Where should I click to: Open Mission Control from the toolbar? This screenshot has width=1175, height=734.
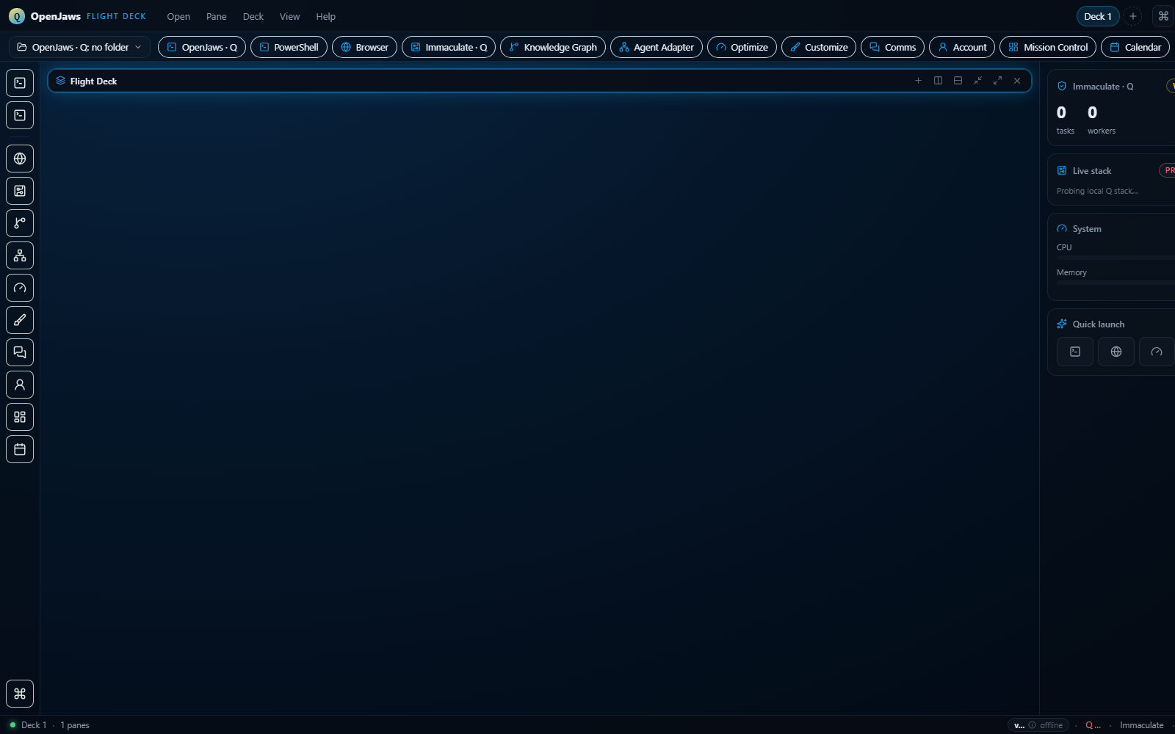click(1048, 47)
